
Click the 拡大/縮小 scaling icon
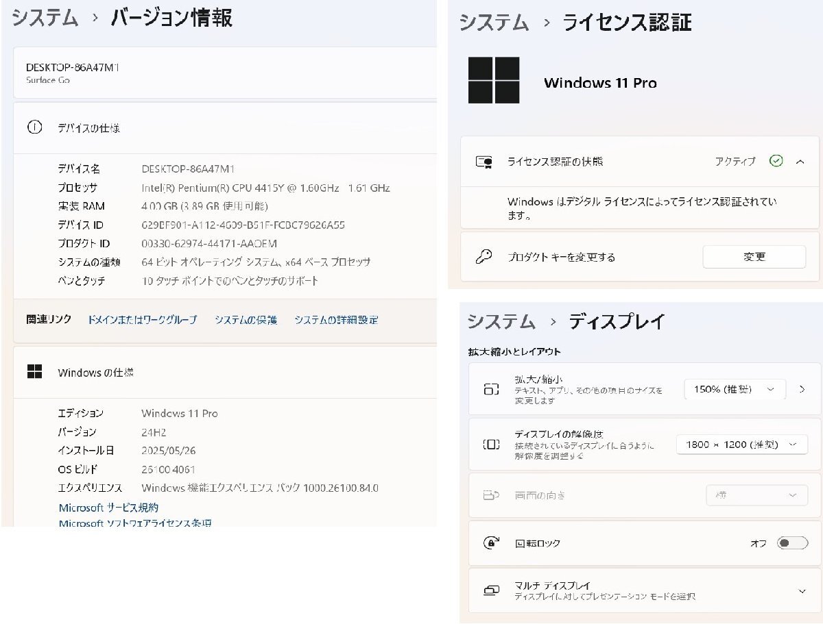coord(489,388)
